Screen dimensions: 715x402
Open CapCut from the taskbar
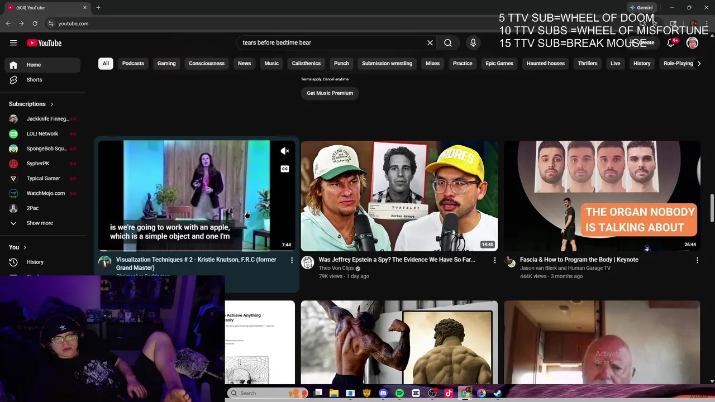[x=416, y=393]
